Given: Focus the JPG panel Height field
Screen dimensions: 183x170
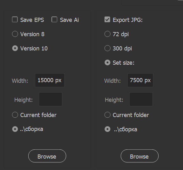Looking at the screenshot, I should tap(141, 99).
